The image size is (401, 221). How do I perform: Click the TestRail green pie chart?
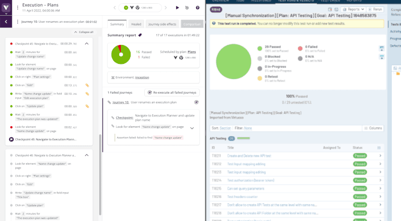[234, 61]
